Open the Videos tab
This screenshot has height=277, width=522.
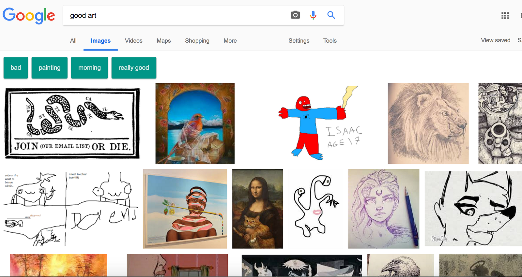point(134,41)
